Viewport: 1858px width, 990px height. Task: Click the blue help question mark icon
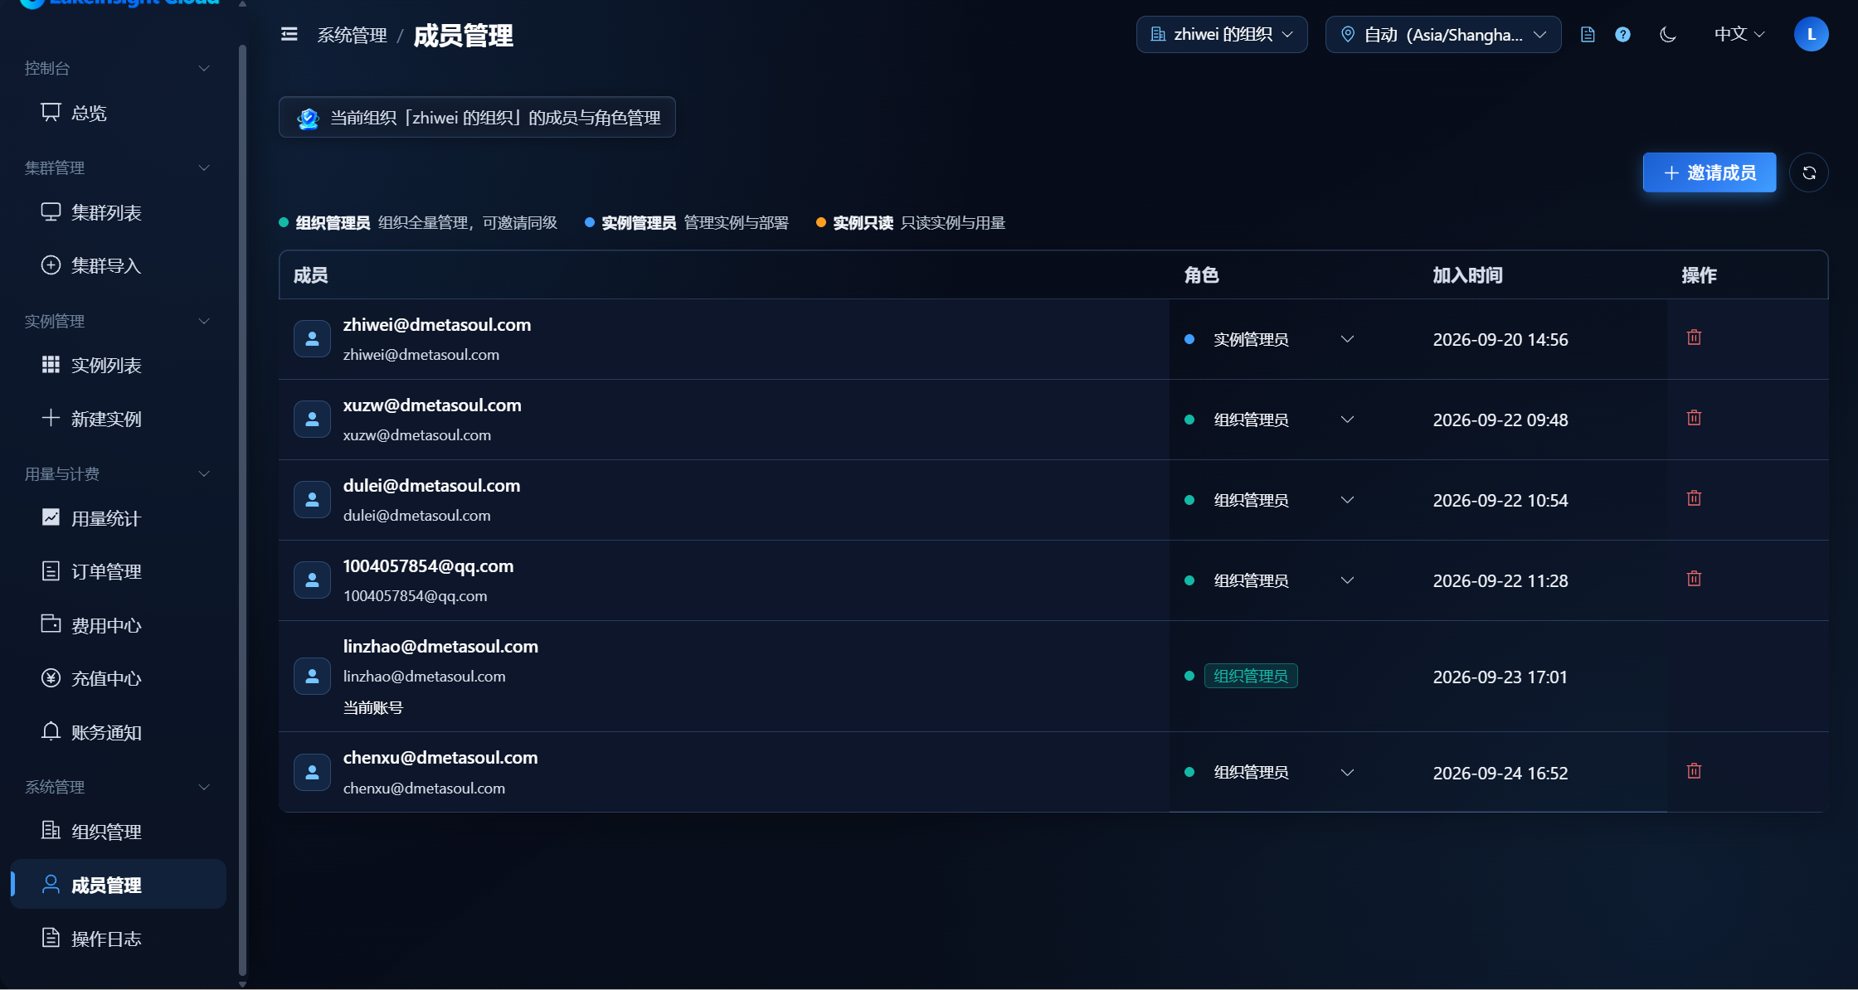(1622, 34)
